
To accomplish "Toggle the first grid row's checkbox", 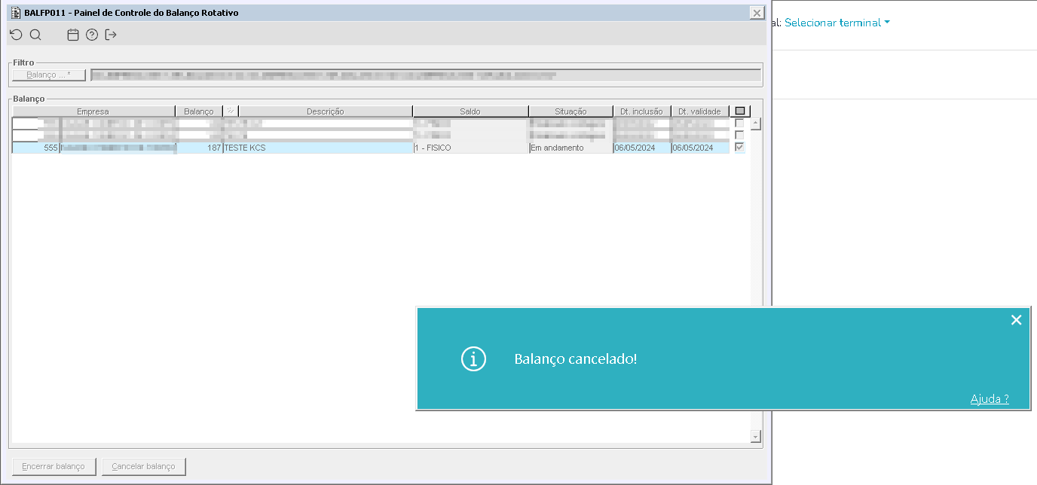I will [x=739, y=124].
